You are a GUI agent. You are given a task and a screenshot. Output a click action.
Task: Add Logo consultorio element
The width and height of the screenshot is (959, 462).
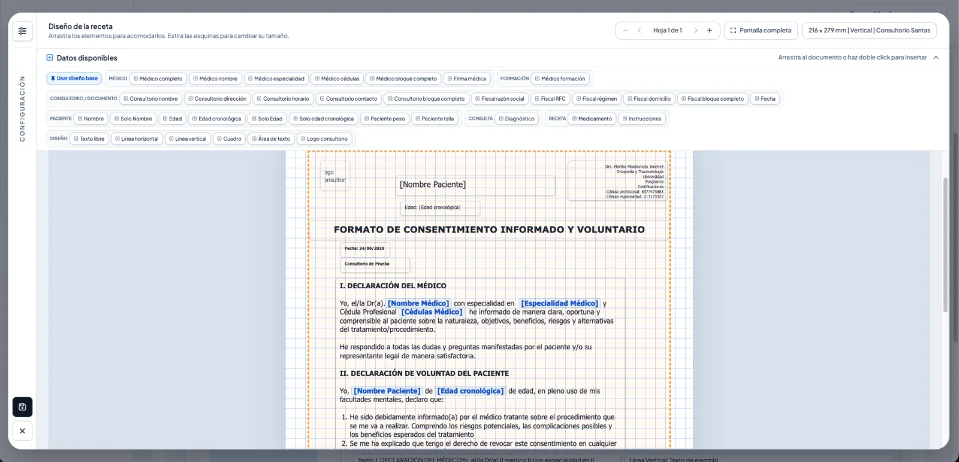pos(324,139)
